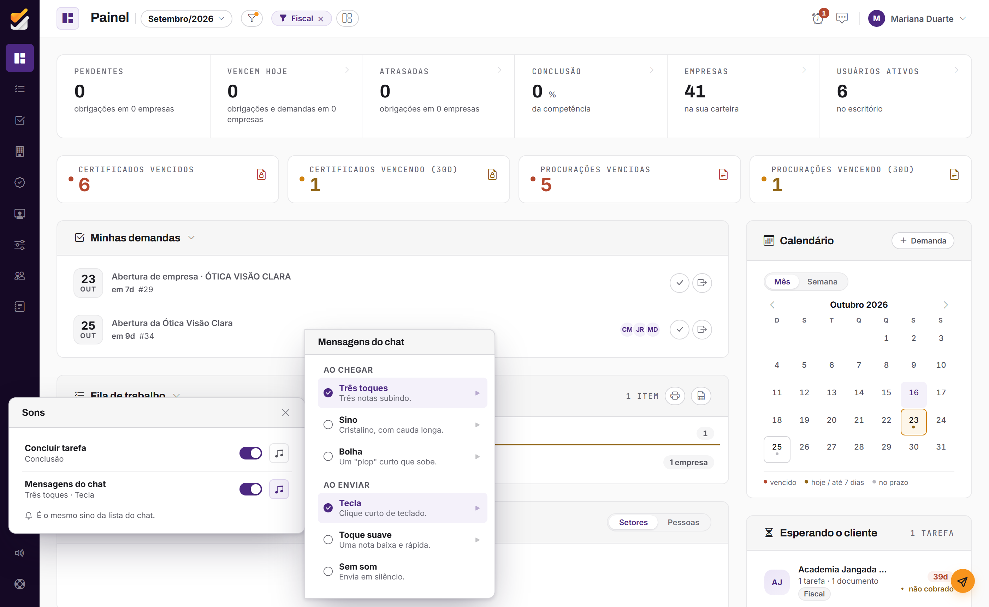Toggle Mensagens do chat sound switch

click(x=251, y=489)
